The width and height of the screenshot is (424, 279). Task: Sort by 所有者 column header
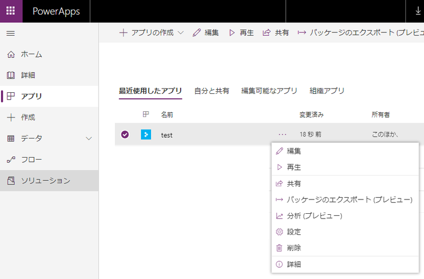click(381, 115)
